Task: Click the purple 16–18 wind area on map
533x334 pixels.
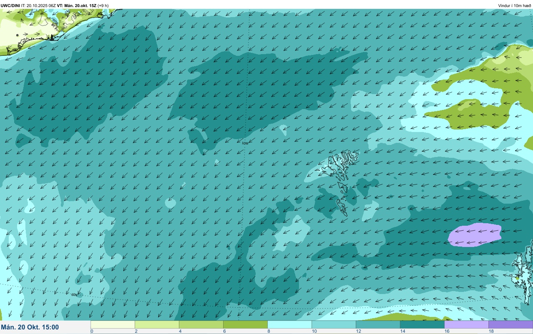Action: click(475, 235)
